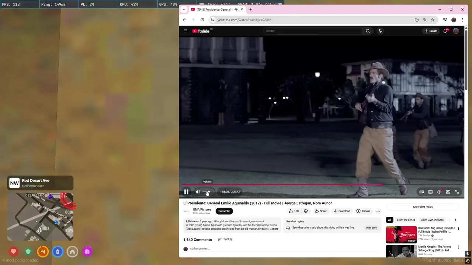
Task: Subscribe to GMA Pictures
Action: (x=224, y=211)
